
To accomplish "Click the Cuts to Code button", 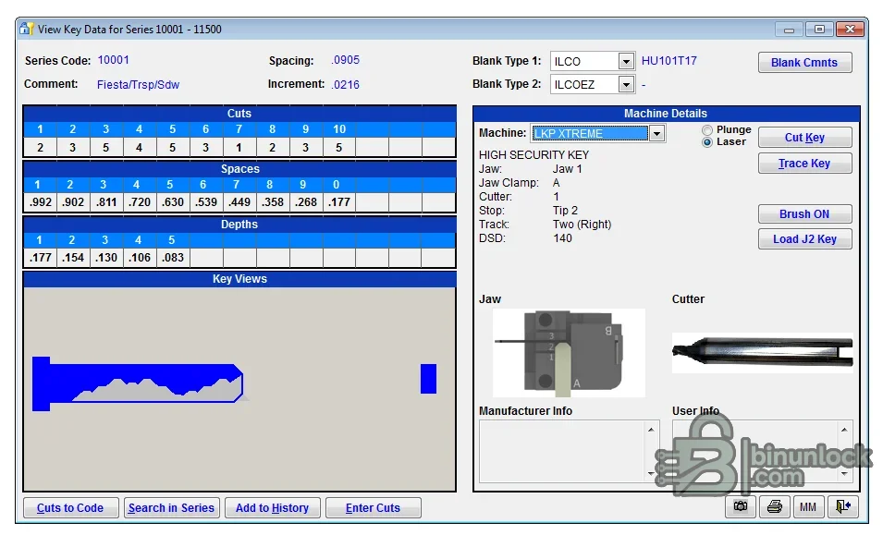I will click(70, 507).
